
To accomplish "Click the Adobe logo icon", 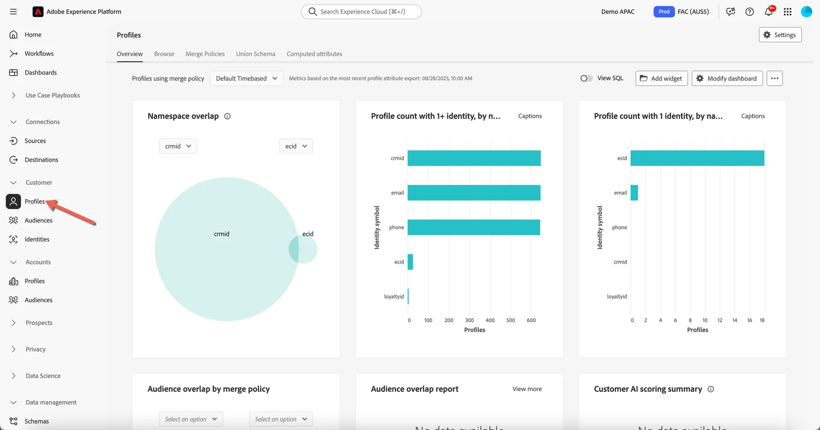I will (x=38, y=11).
